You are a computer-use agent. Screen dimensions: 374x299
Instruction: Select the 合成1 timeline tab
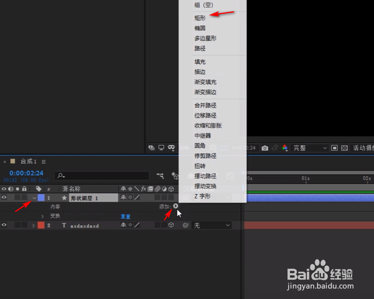tap(28, 161)
